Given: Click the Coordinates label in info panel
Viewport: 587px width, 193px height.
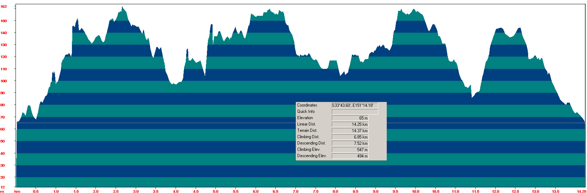Looking at the screenshot, I should tap(307, 105).
